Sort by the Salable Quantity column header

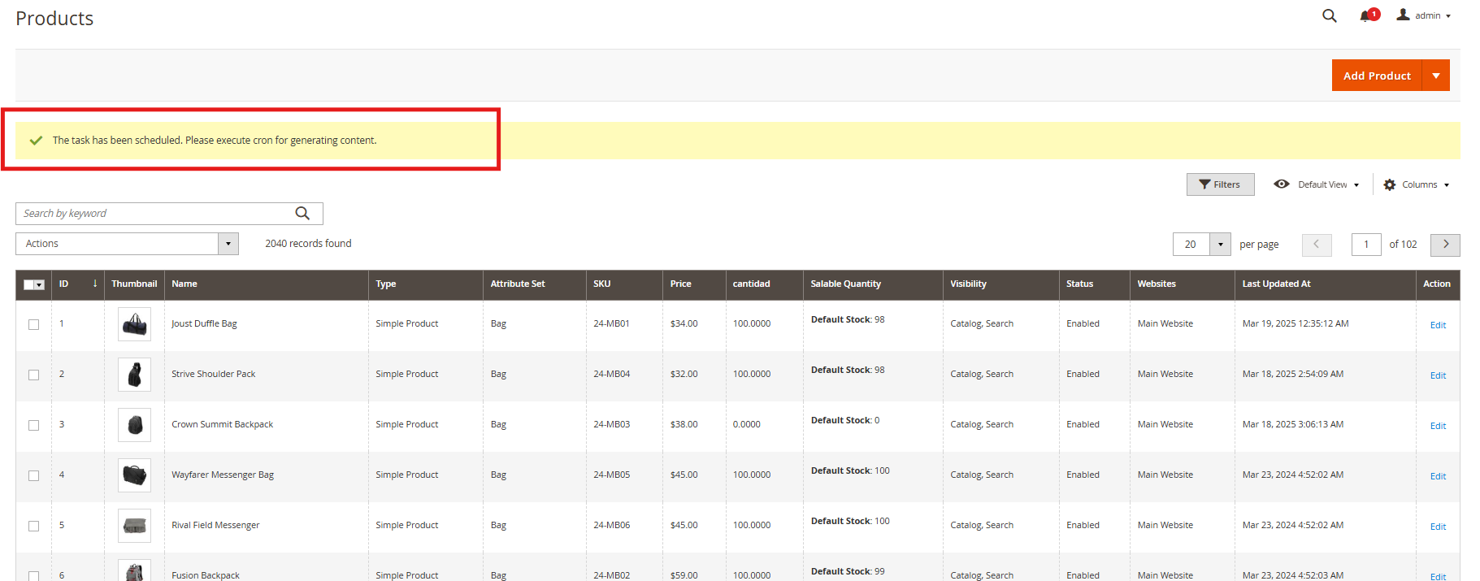tap(873, 284)
